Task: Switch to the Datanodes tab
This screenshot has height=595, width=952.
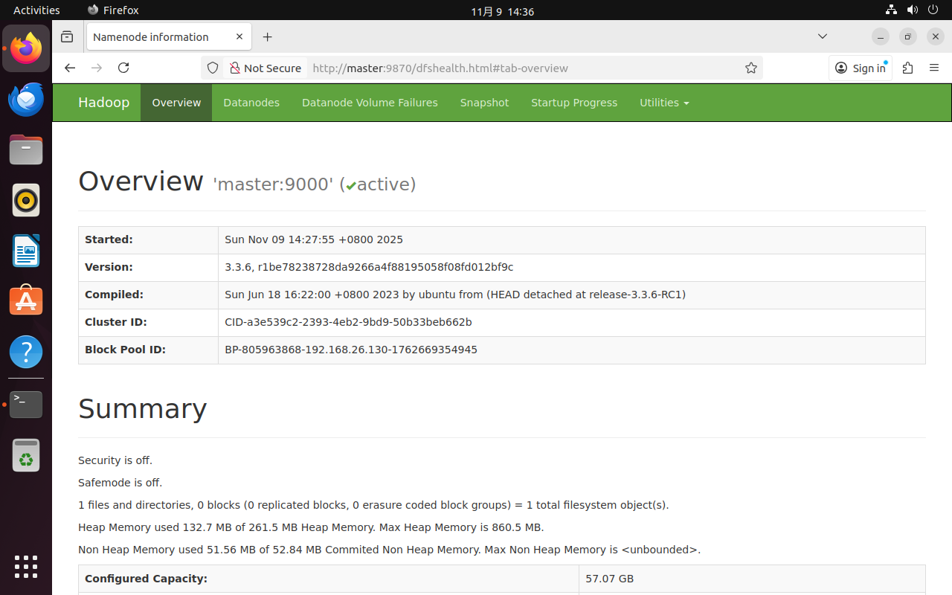Action: click(x=251, y=103)
